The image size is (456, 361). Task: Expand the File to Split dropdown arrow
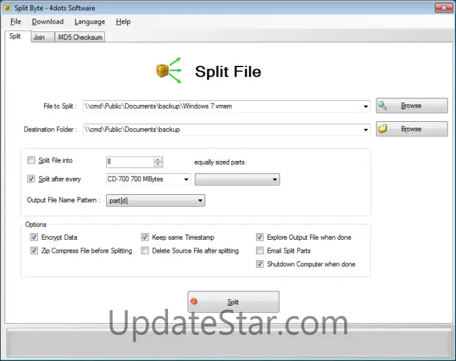pos(366,106)
